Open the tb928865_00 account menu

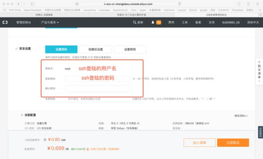pyautogui.click(x=231, y=22)
